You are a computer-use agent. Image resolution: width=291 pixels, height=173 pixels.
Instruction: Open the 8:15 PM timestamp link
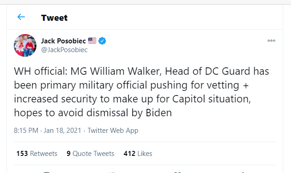(26, 130)
